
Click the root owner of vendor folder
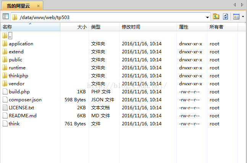pos(215,84)
